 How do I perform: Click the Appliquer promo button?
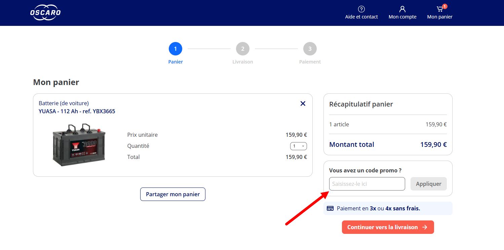point(429,184)
